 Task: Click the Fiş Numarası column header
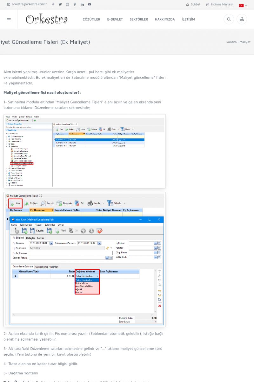tap(41, 210)
